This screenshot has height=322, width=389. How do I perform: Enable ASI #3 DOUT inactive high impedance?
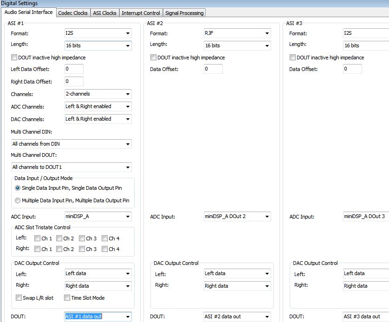point(292,58)
